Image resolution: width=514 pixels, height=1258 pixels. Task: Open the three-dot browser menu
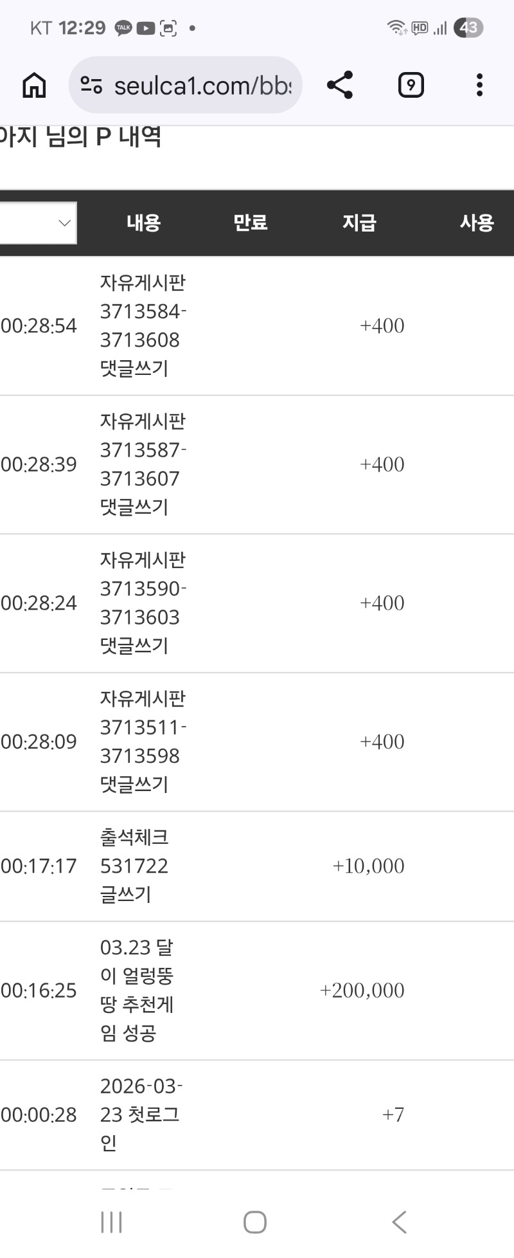[479, 85]
